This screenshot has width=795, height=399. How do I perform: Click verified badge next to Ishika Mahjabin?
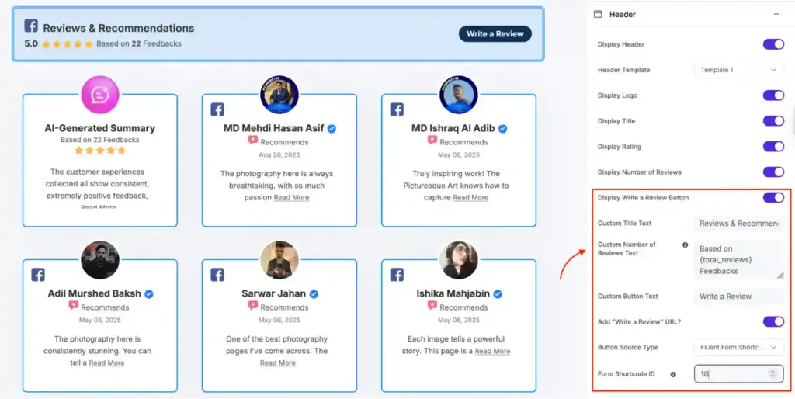coord(498,294)
